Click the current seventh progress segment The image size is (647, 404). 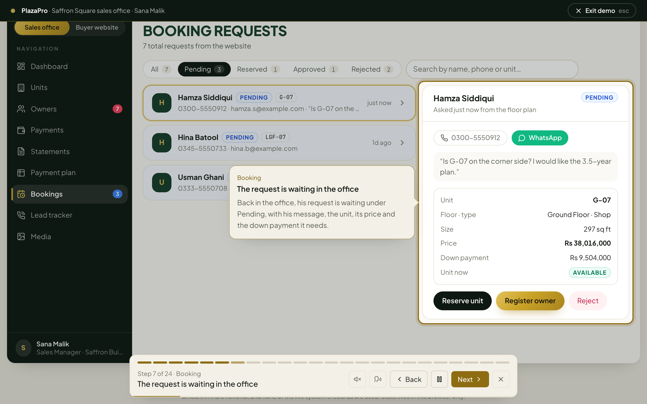238,363
